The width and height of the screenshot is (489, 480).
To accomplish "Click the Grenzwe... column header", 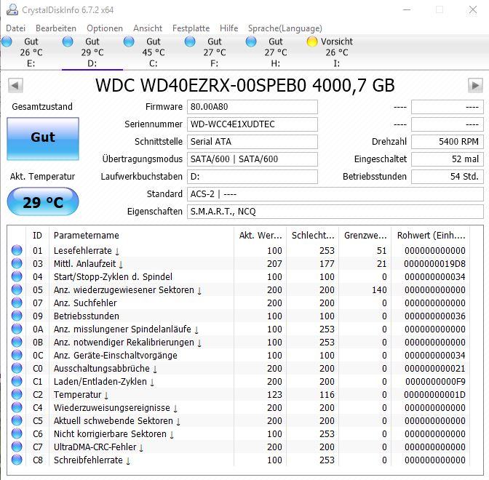I will pyautogui.click(x=365, y=236).
